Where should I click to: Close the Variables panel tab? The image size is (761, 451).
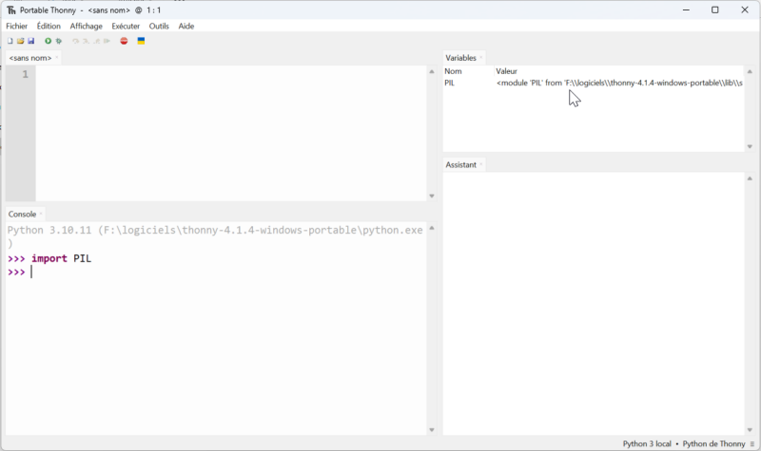click(481, 57)
